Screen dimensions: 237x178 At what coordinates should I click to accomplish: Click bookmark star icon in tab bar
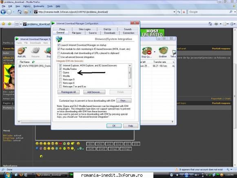(x=3, y=24)
